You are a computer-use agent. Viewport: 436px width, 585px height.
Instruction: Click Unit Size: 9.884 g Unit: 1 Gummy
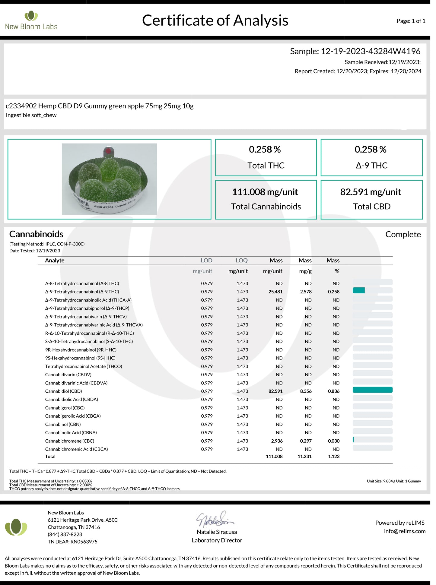(x=394, y=481)
